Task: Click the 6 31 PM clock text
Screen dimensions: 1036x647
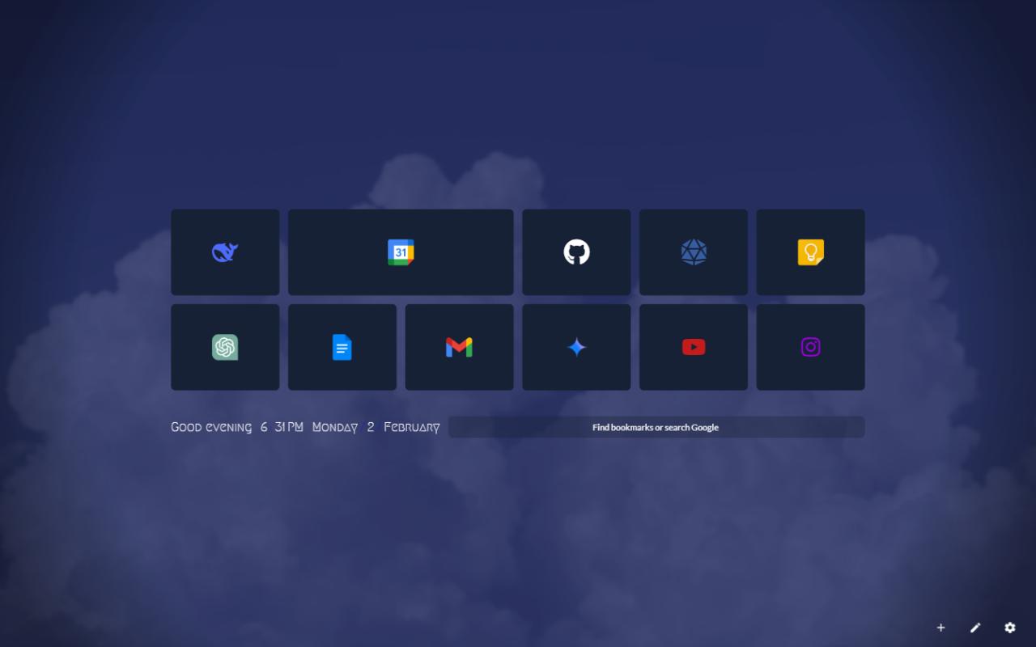Action: pyautogui.click(x=282, y=426)
